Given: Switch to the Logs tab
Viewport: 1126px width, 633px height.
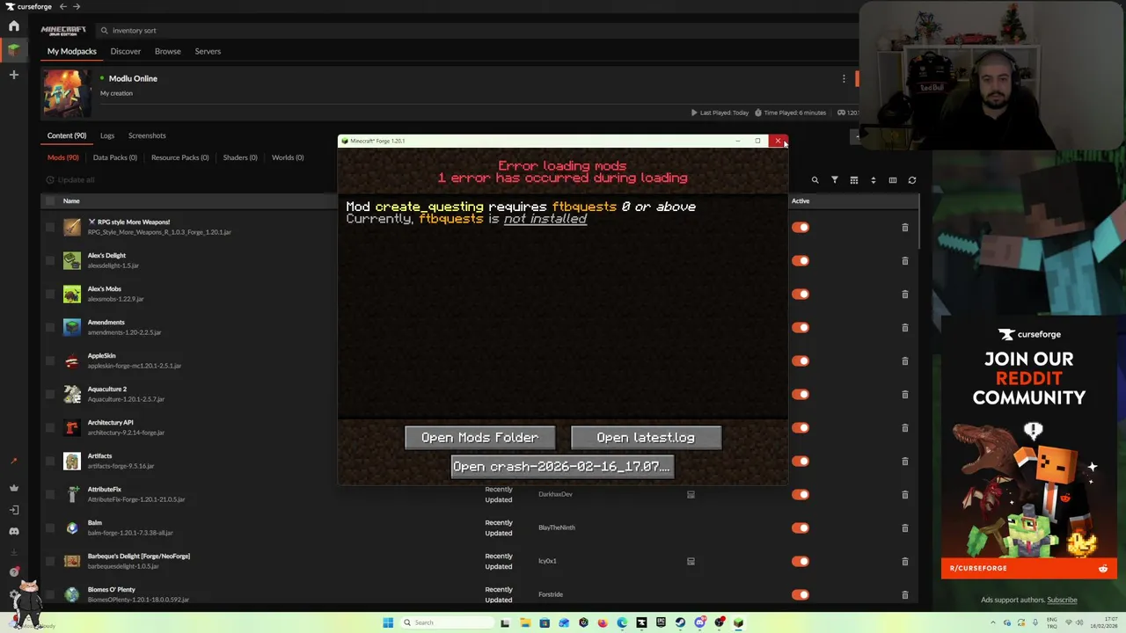Looking at the screenshot, I should [x=107, y=135].
